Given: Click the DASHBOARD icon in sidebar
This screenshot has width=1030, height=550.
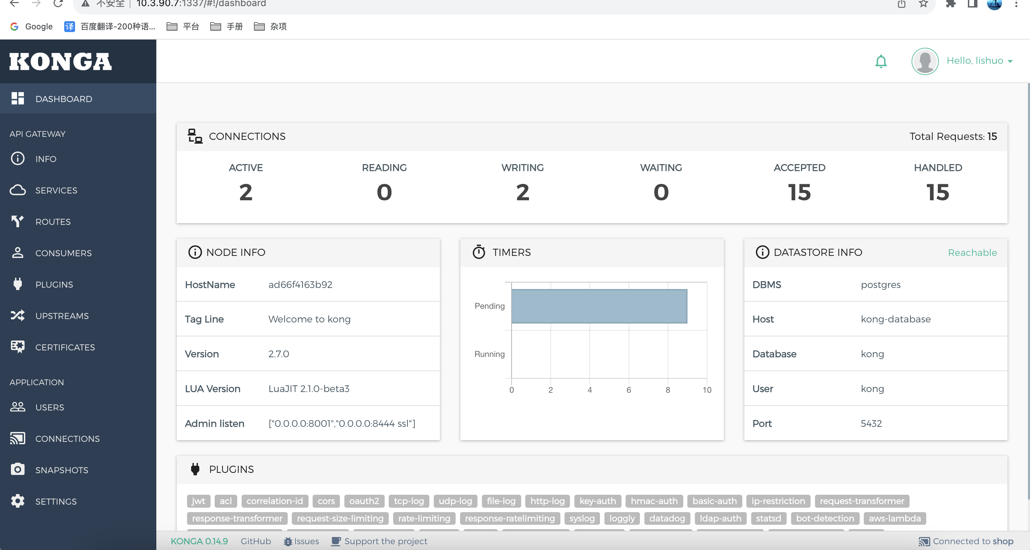Looking at the screenshot, I should (18, 98).
